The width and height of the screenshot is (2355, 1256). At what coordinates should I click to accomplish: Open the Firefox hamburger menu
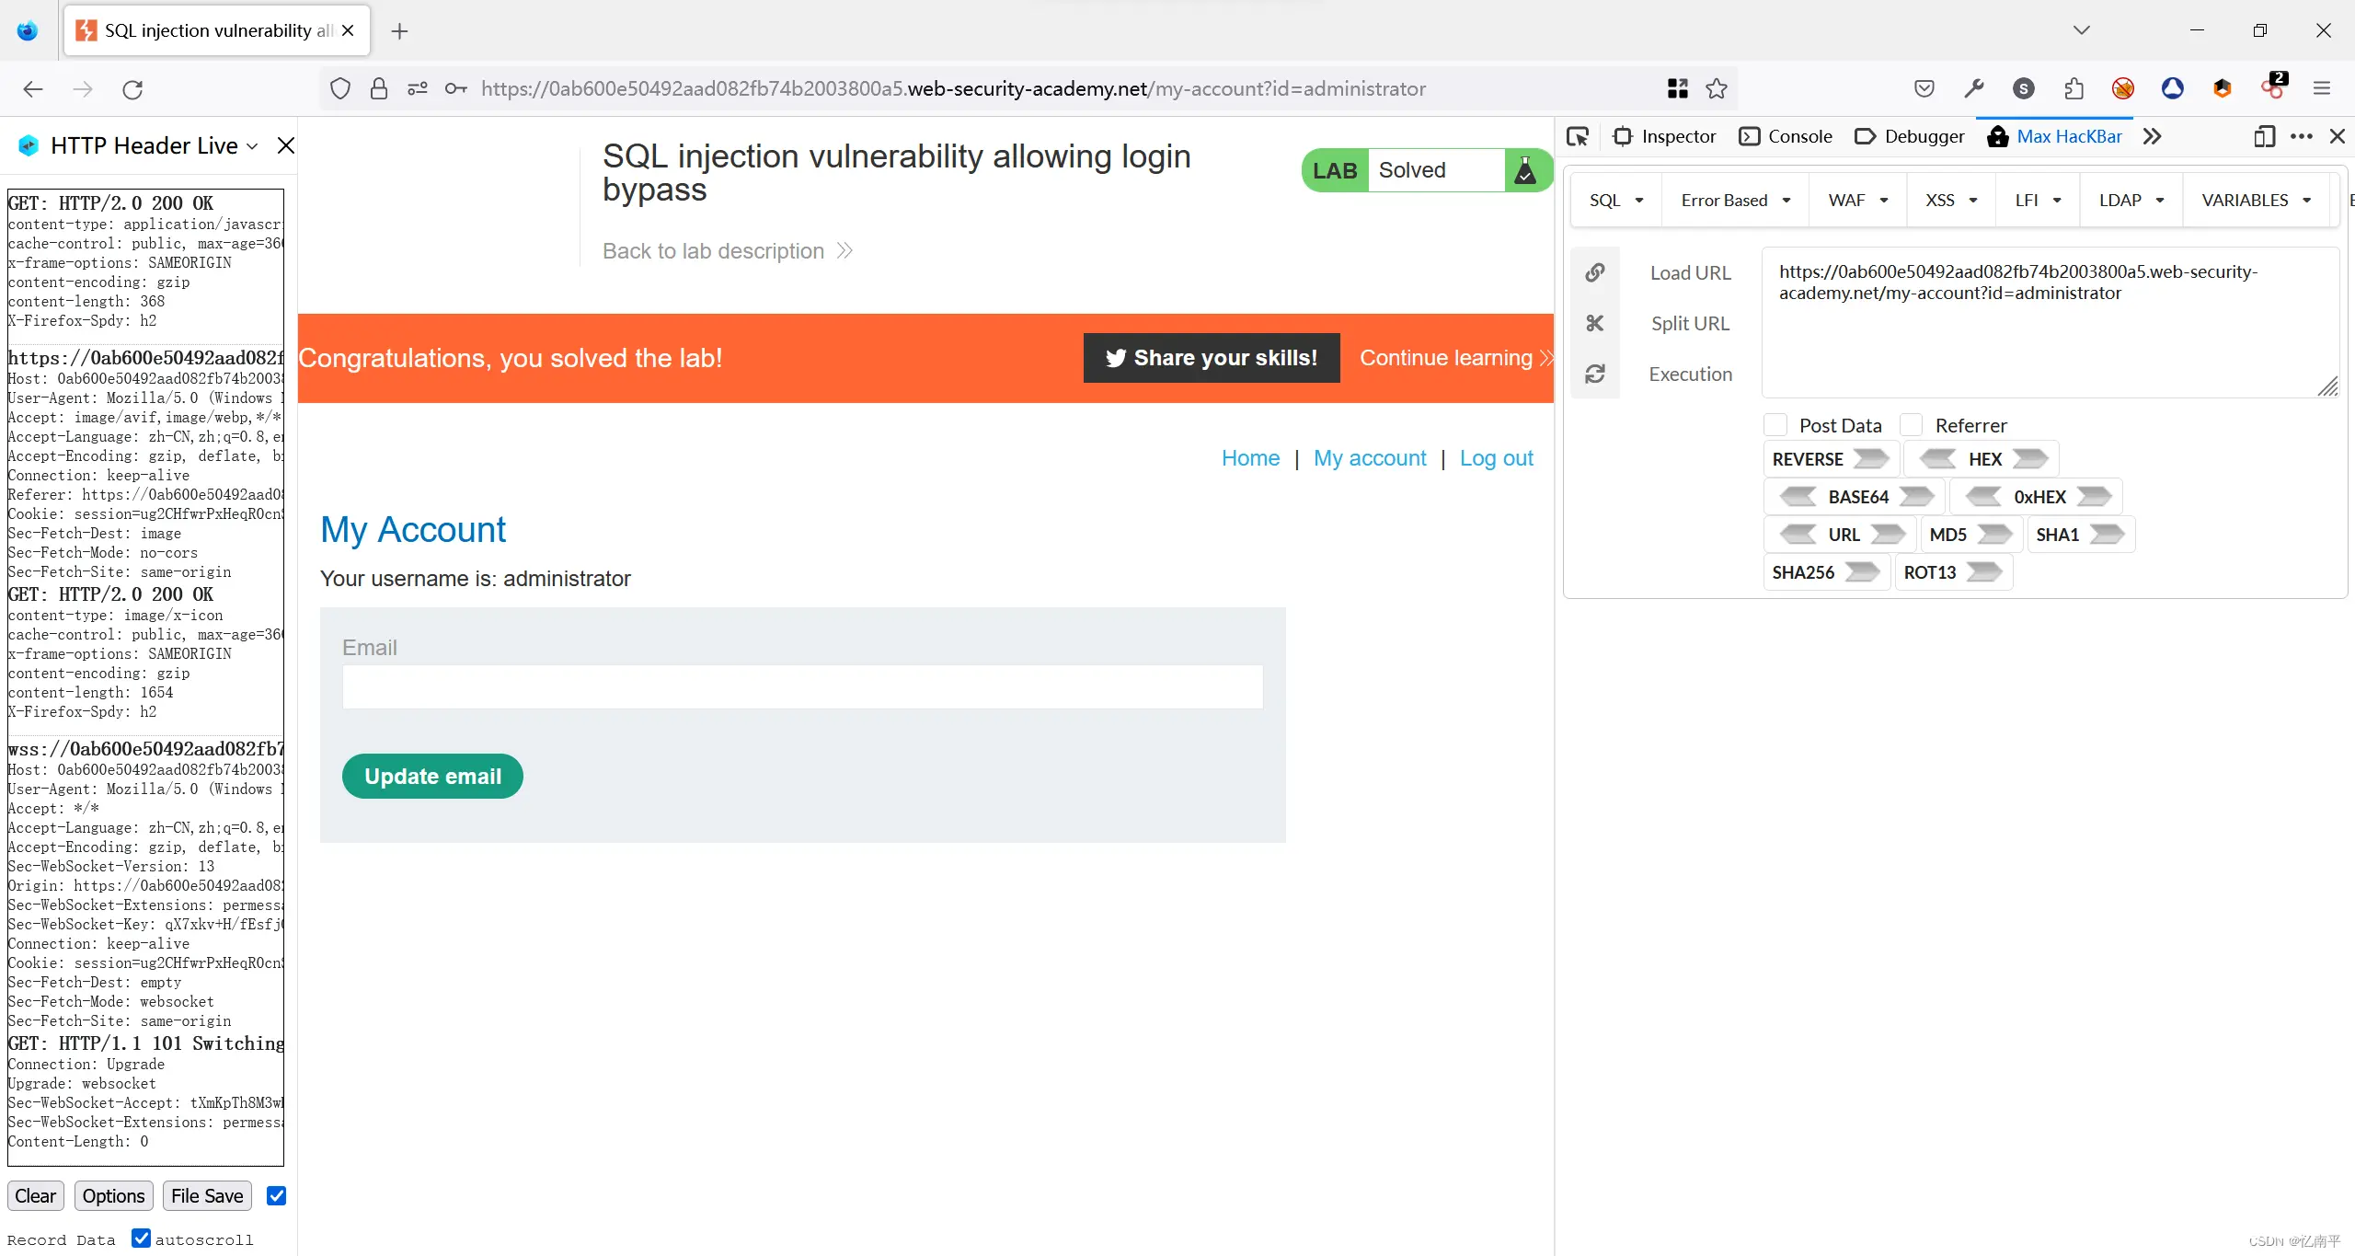(2322, 88)
